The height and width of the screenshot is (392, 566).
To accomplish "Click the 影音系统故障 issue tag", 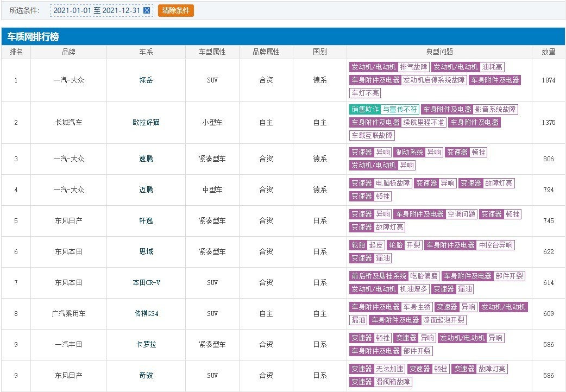I will [x=495, y=109].
